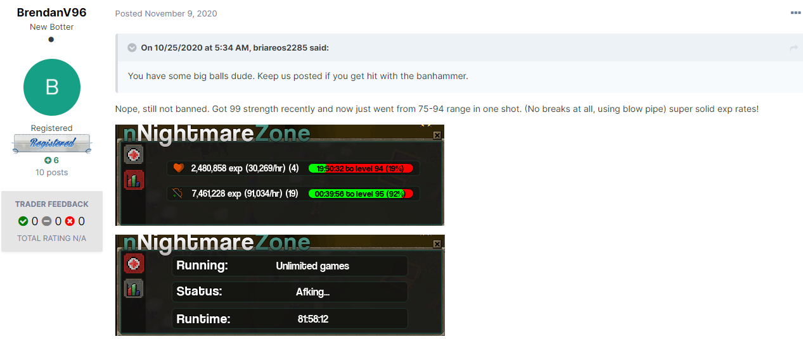This screenshot has width=803, height=346.
Task: Click the share arrow in quote header
Action: pos(793,48)
